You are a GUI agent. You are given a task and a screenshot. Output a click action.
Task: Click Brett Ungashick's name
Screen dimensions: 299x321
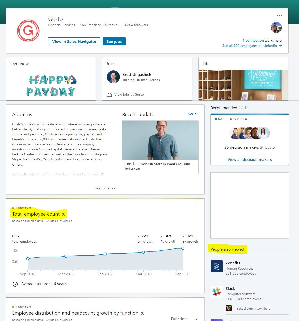(137, 74)
